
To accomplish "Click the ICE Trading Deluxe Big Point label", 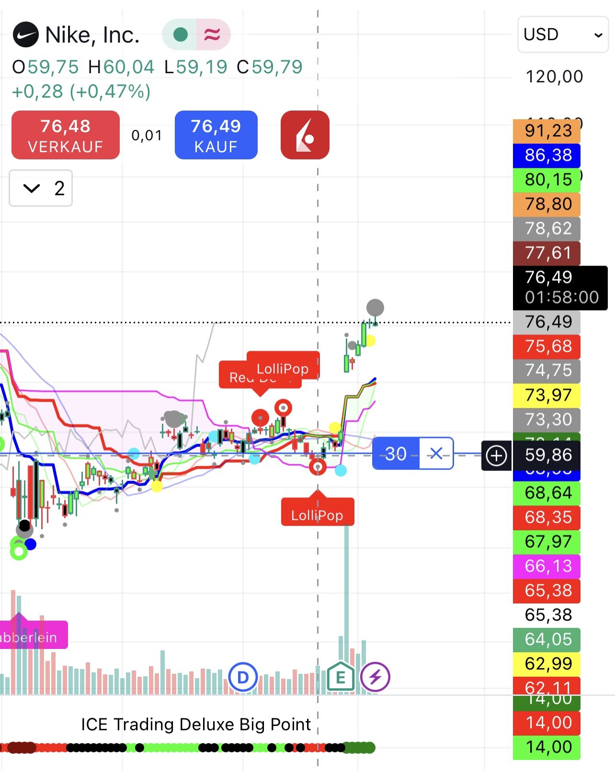I will [196, 724].
